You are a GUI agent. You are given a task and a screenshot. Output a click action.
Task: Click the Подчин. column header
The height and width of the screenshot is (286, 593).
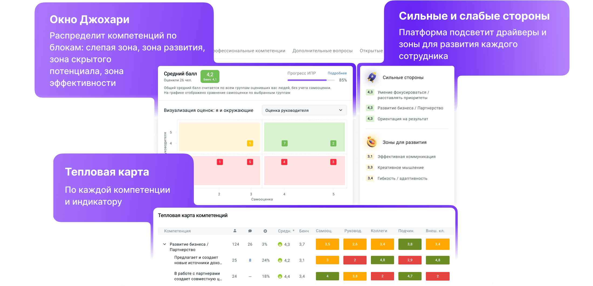click(406, 231)
